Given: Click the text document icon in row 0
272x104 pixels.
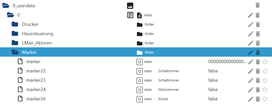Looking at the screenshot, I should coord(130,15).
